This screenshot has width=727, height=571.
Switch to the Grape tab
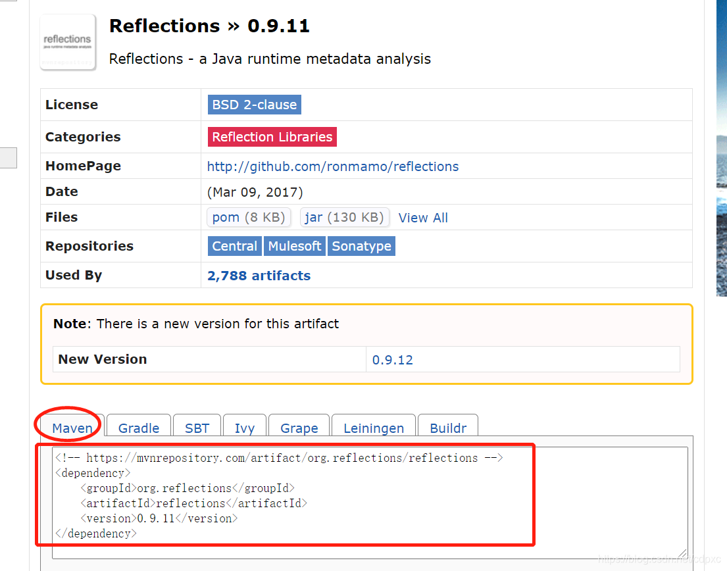[299, 427]
